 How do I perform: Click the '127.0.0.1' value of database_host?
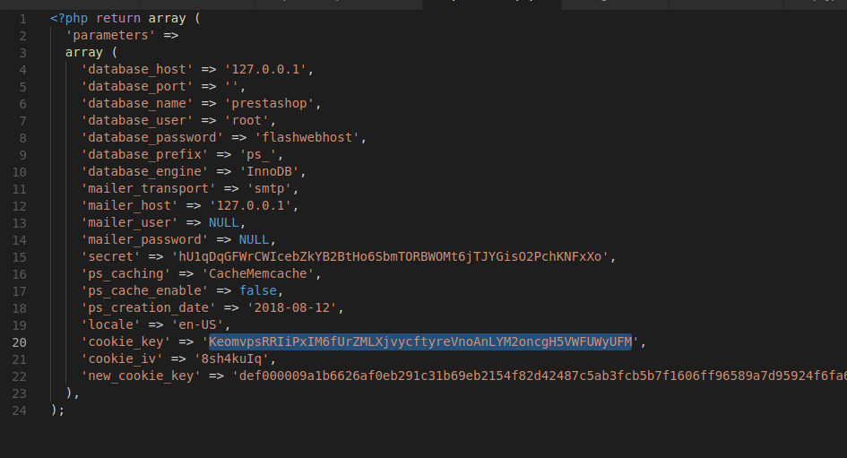265,69
